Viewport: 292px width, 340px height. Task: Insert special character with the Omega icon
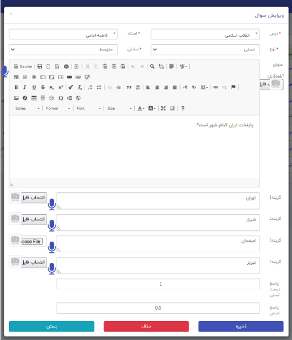(x=61, y=98)
